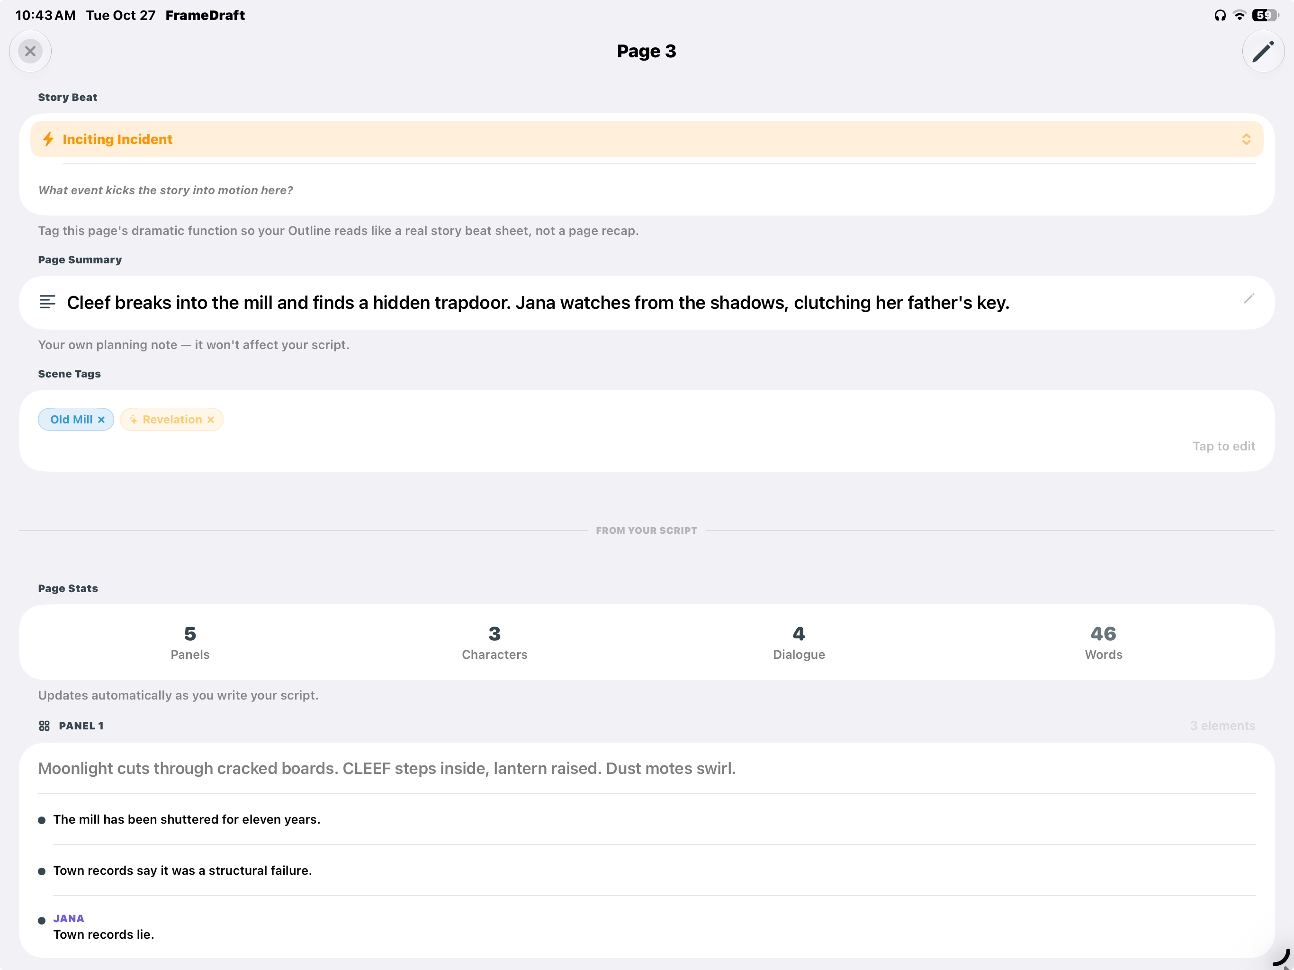Click the 4 Dialogue stat

799,642
